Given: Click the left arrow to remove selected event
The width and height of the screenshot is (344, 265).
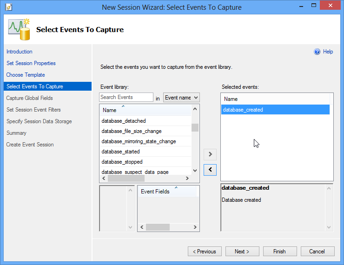Looking at the screenshot, I should [x=210, y=170].
